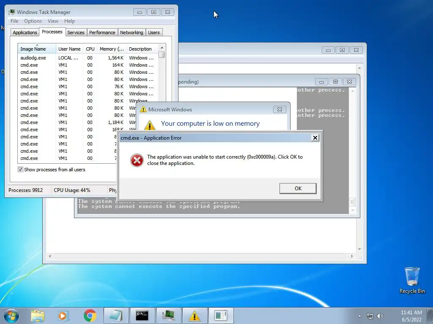433x324 pixels.
Task: Sort processes by Memory column
Action: pos(112,49)
